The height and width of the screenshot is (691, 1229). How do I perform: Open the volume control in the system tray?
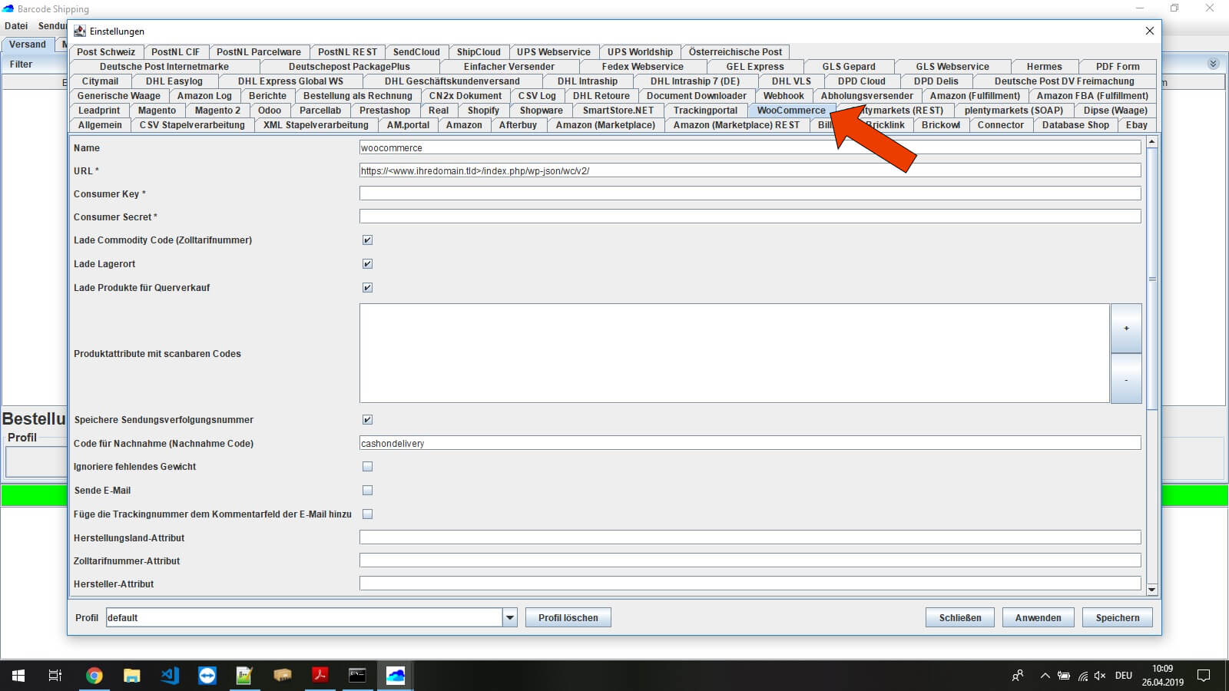coord(1100,676)
